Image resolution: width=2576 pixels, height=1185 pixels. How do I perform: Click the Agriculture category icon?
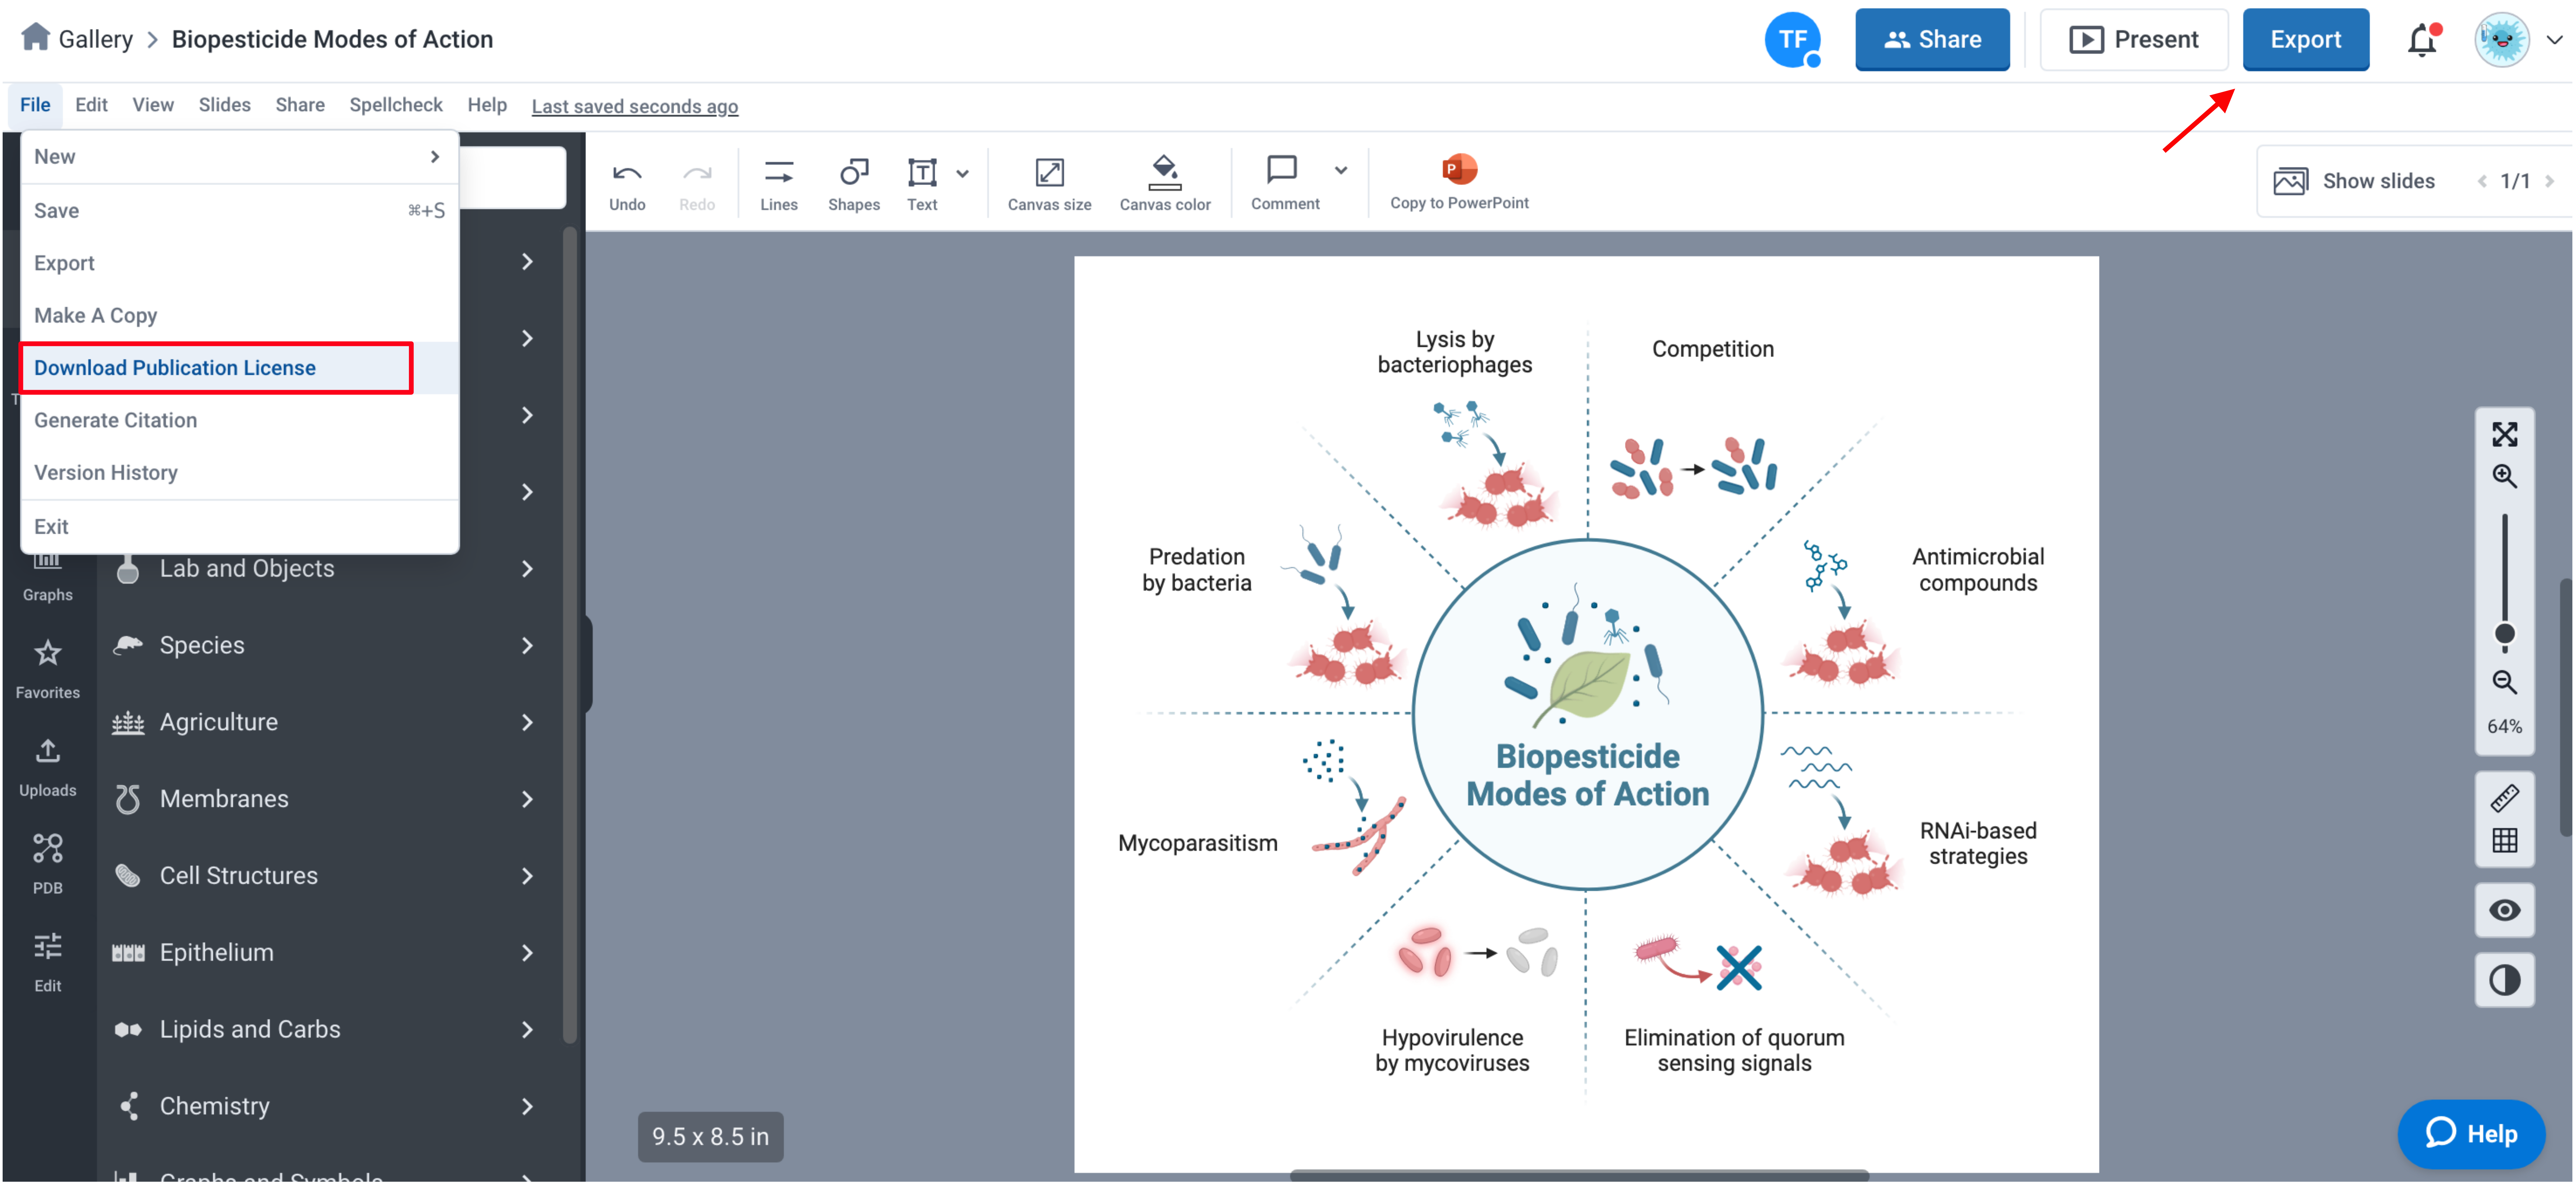pyautogui.click(x=128, y=722)
